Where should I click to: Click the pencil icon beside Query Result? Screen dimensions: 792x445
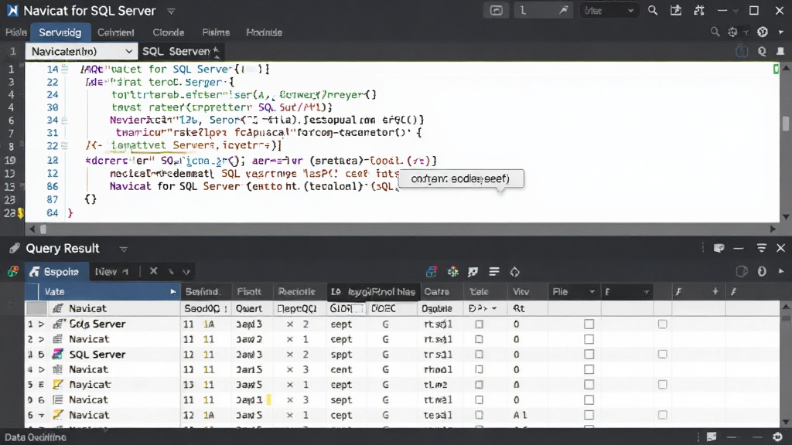pyautogui.click(x=15, y=248)
